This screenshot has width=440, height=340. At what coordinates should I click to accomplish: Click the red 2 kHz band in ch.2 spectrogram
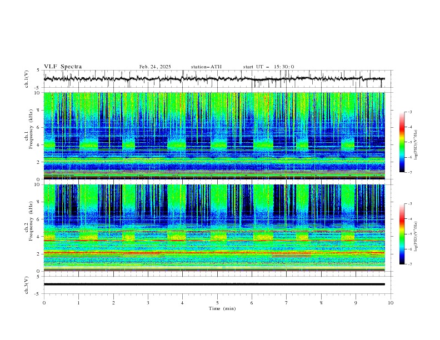[x=214, y=253]
